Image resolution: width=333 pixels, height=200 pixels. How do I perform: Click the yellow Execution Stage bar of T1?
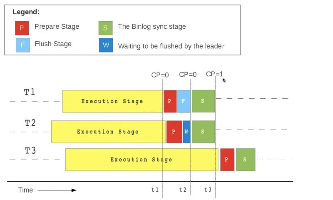pyautogui.click(x=112, y=101)
